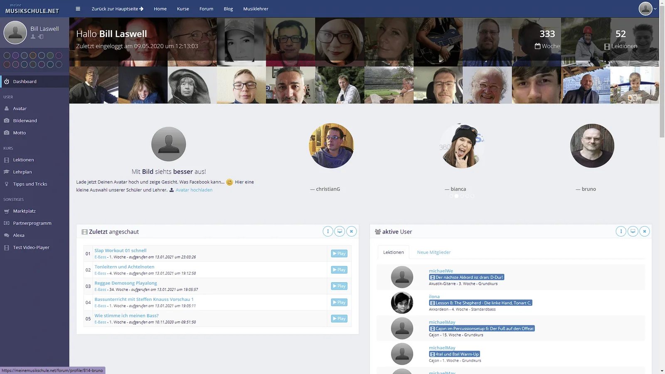Go to Lektionen in the sidebar
This screenshot has height=374, width=665.
click(34, 160)
